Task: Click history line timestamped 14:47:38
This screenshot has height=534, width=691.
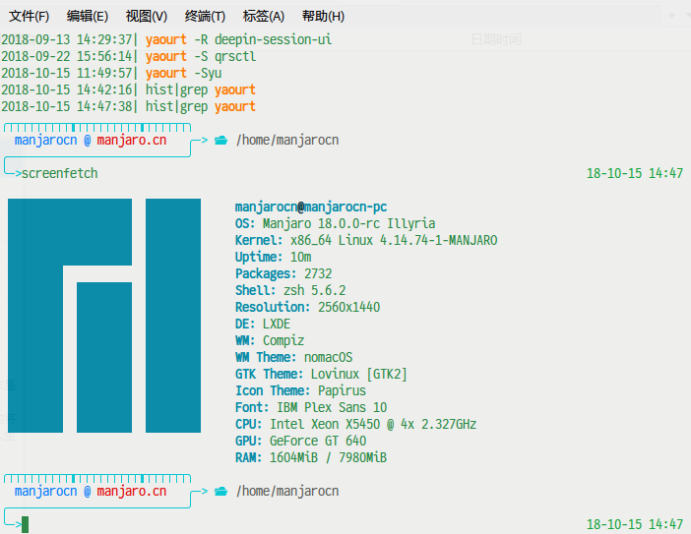Action: 128,106
